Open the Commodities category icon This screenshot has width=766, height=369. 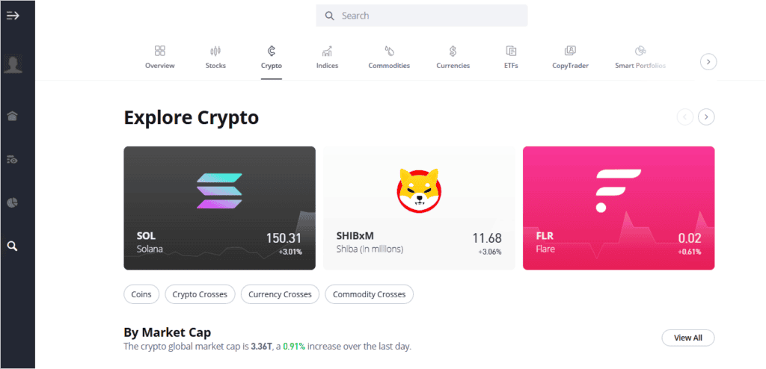point(389,52)
